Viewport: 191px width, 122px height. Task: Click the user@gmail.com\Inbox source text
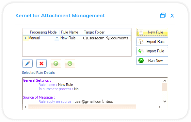point(94,102)
